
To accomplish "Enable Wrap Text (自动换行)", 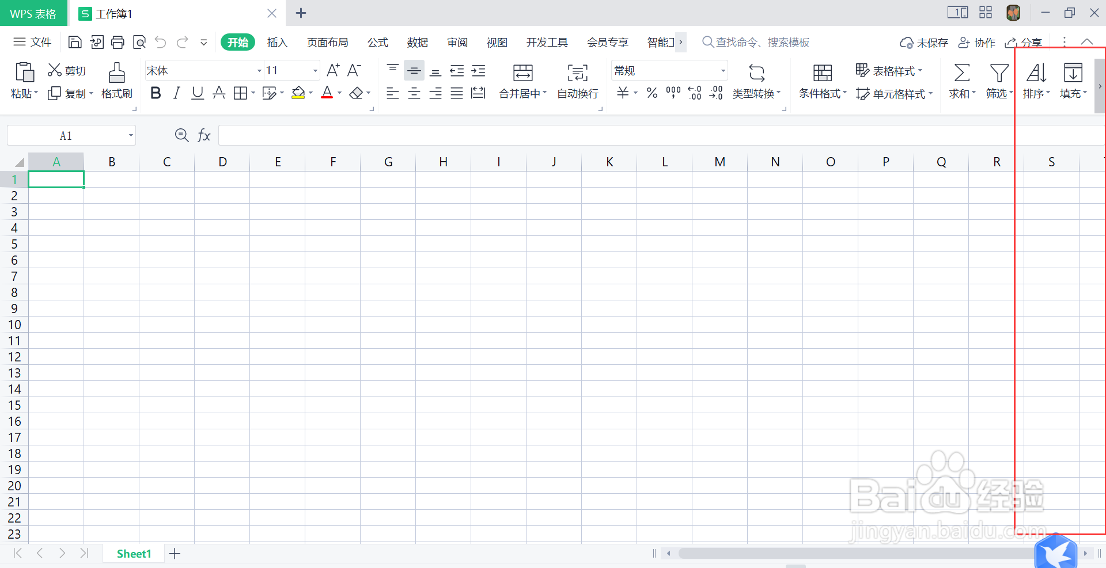I will click(577, 81).
